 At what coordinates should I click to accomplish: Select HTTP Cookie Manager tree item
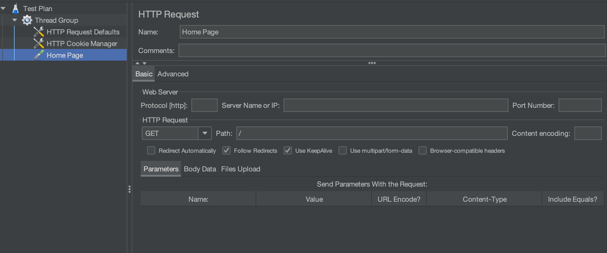(82, 44)
